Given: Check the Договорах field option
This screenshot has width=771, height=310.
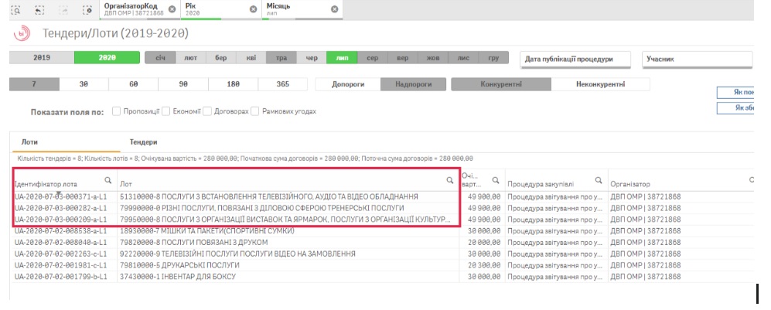Looking at the screenshot, I should tap(208, 111).
